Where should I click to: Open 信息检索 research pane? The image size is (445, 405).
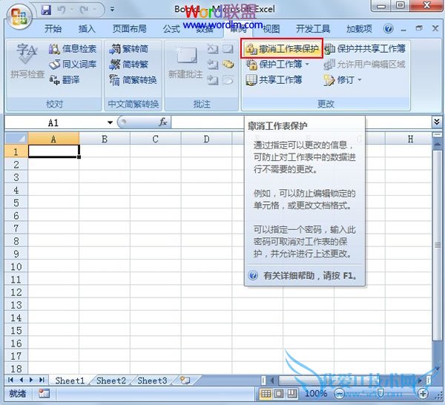tap(73, 49)
